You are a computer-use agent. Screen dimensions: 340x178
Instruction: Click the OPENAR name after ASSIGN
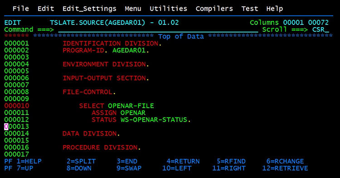coord(133,113)
